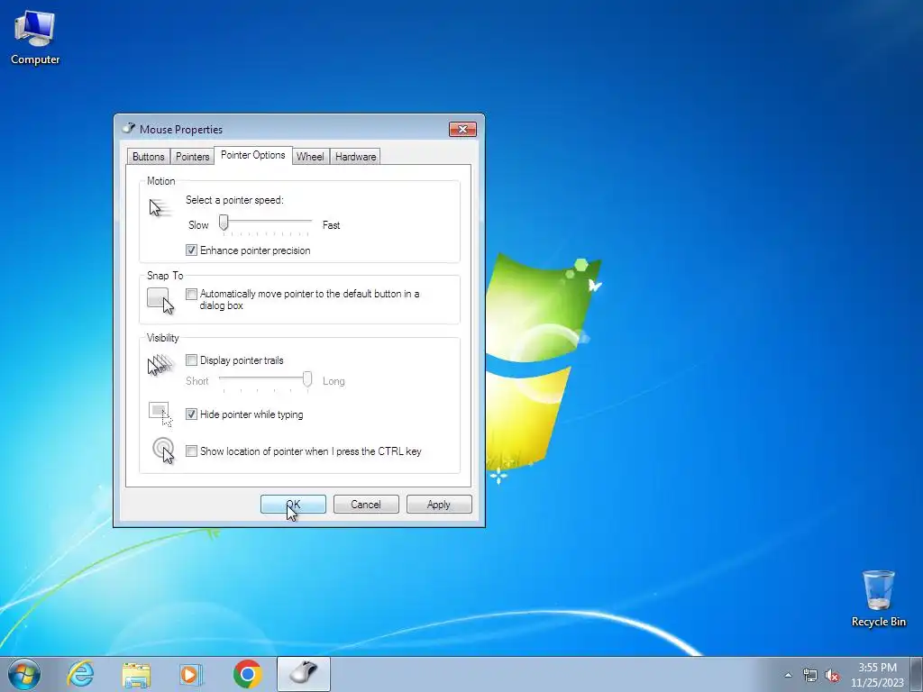The image size is (923, 692).
Task: Click the pointer trails icon
Action: [x=160, y=366]
